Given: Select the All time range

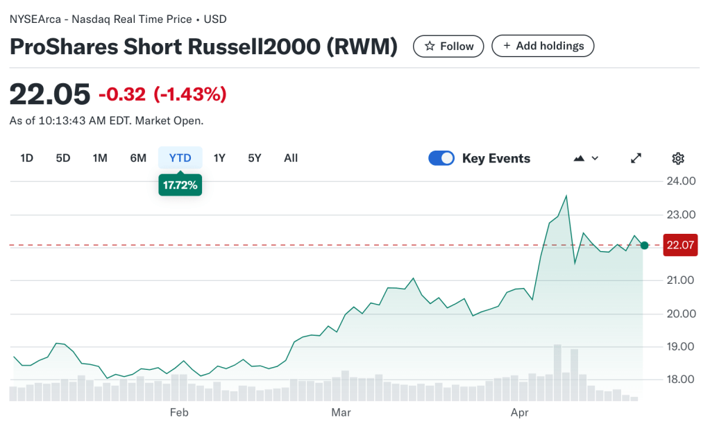Looking at the screenshot, I should [x=291, y=158].
